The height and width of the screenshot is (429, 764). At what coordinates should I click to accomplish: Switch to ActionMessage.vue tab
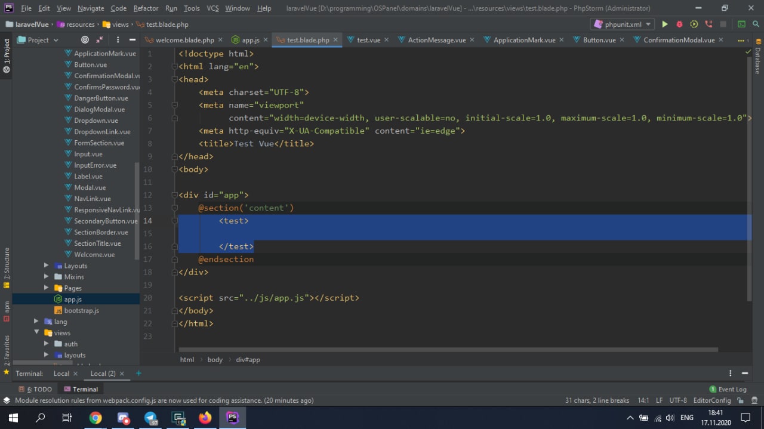pos(437,40)
